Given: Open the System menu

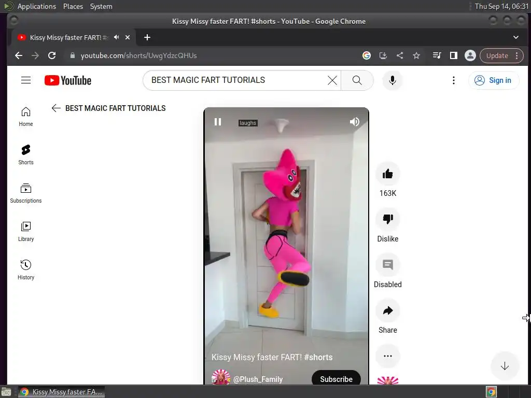Looking at the screenshot, I should tap(101, 6).
